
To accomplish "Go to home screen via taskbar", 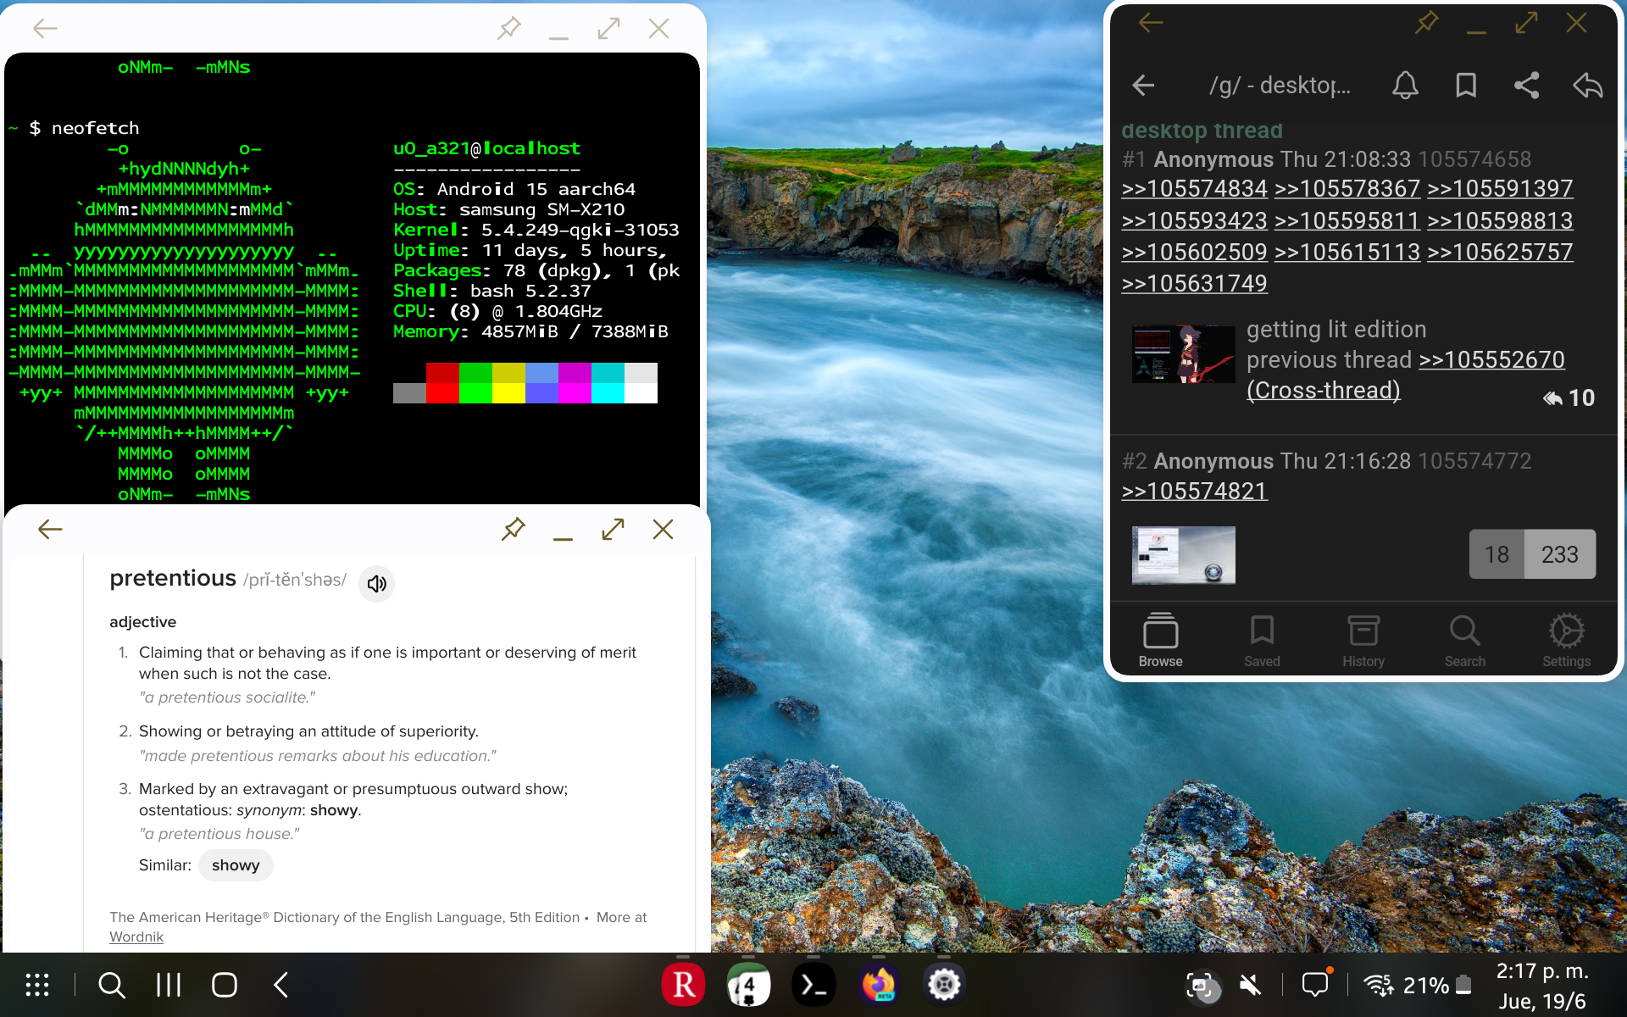I will point(225,985).
